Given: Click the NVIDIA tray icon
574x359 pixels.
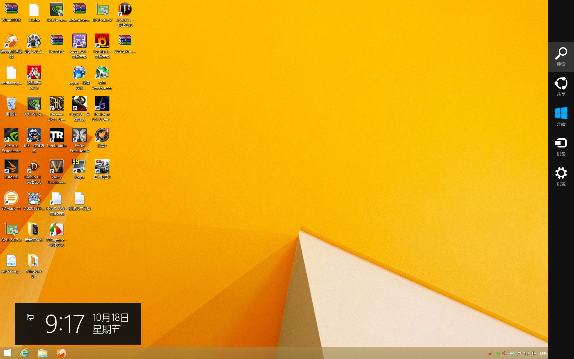Looking at the screenshot, I should [498, 353].
